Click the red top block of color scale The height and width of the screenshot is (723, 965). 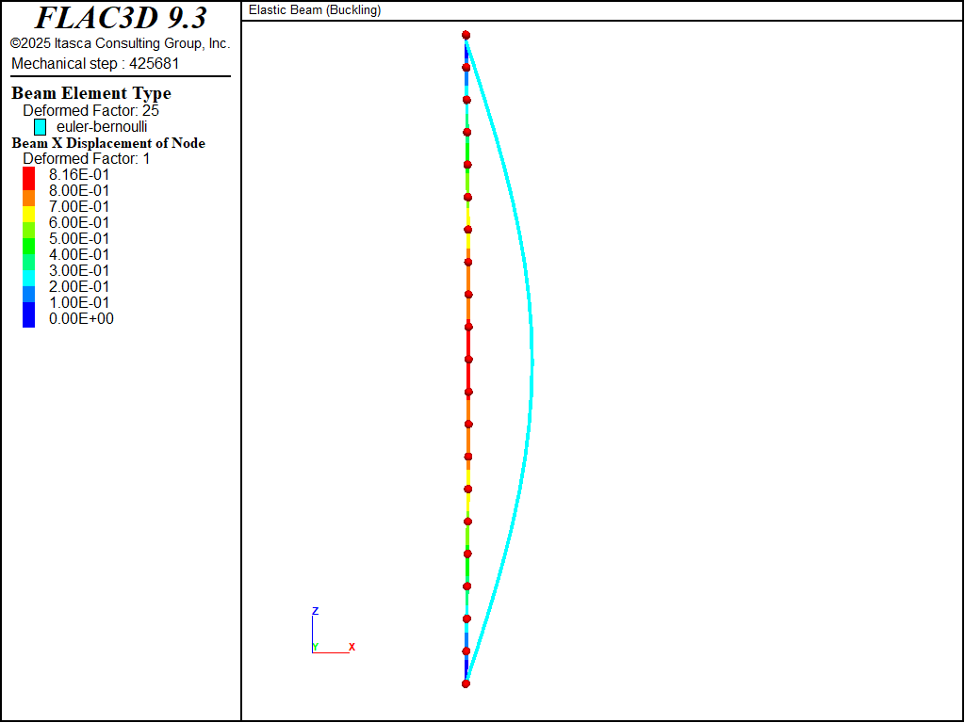28,175
